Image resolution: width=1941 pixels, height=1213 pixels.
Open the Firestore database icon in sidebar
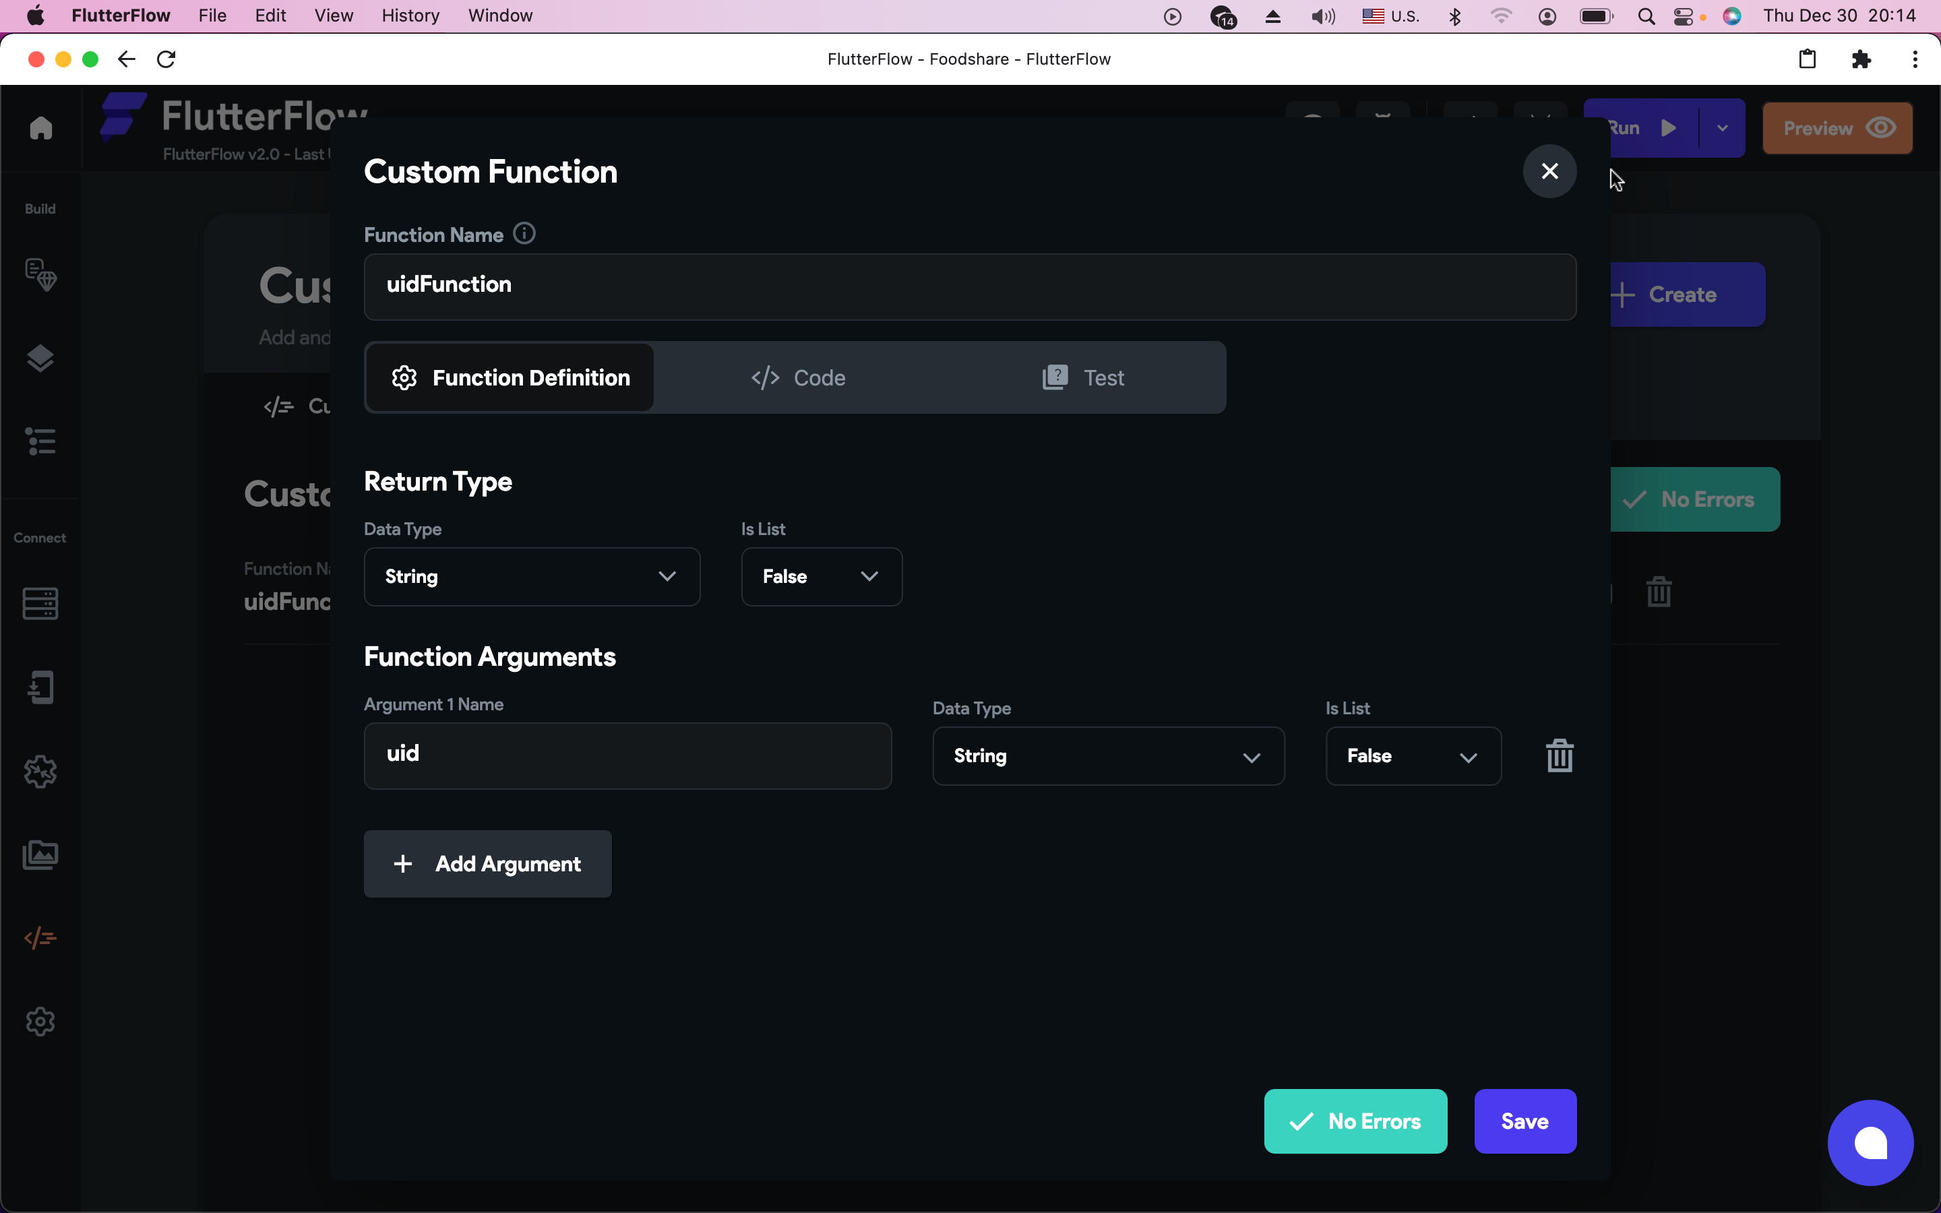coord(41,603)
